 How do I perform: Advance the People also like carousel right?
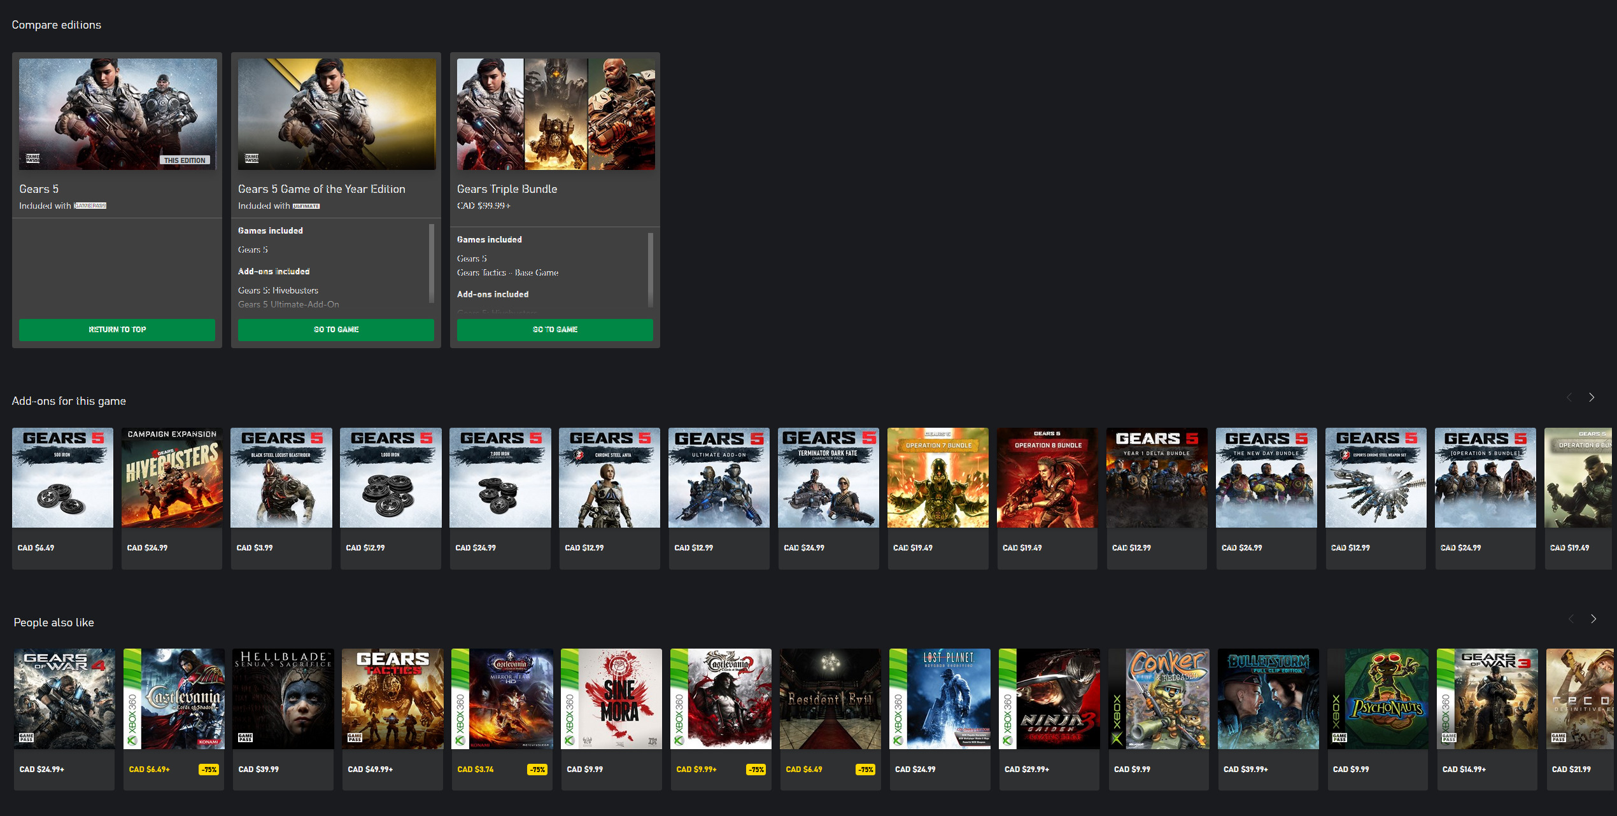pos(1593,619)
